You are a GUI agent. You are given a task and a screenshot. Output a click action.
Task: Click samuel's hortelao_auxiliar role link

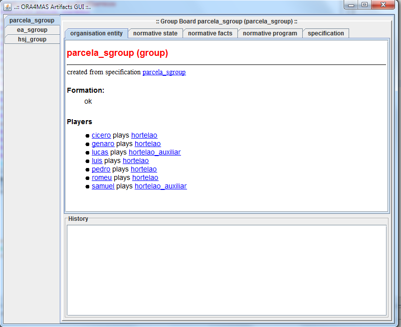(161, 186)
